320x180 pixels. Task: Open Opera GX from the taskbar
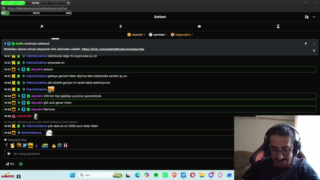click(220, 175)
